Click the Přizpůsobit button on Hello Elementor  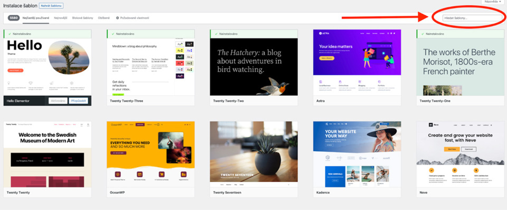(x=78, y=101)
